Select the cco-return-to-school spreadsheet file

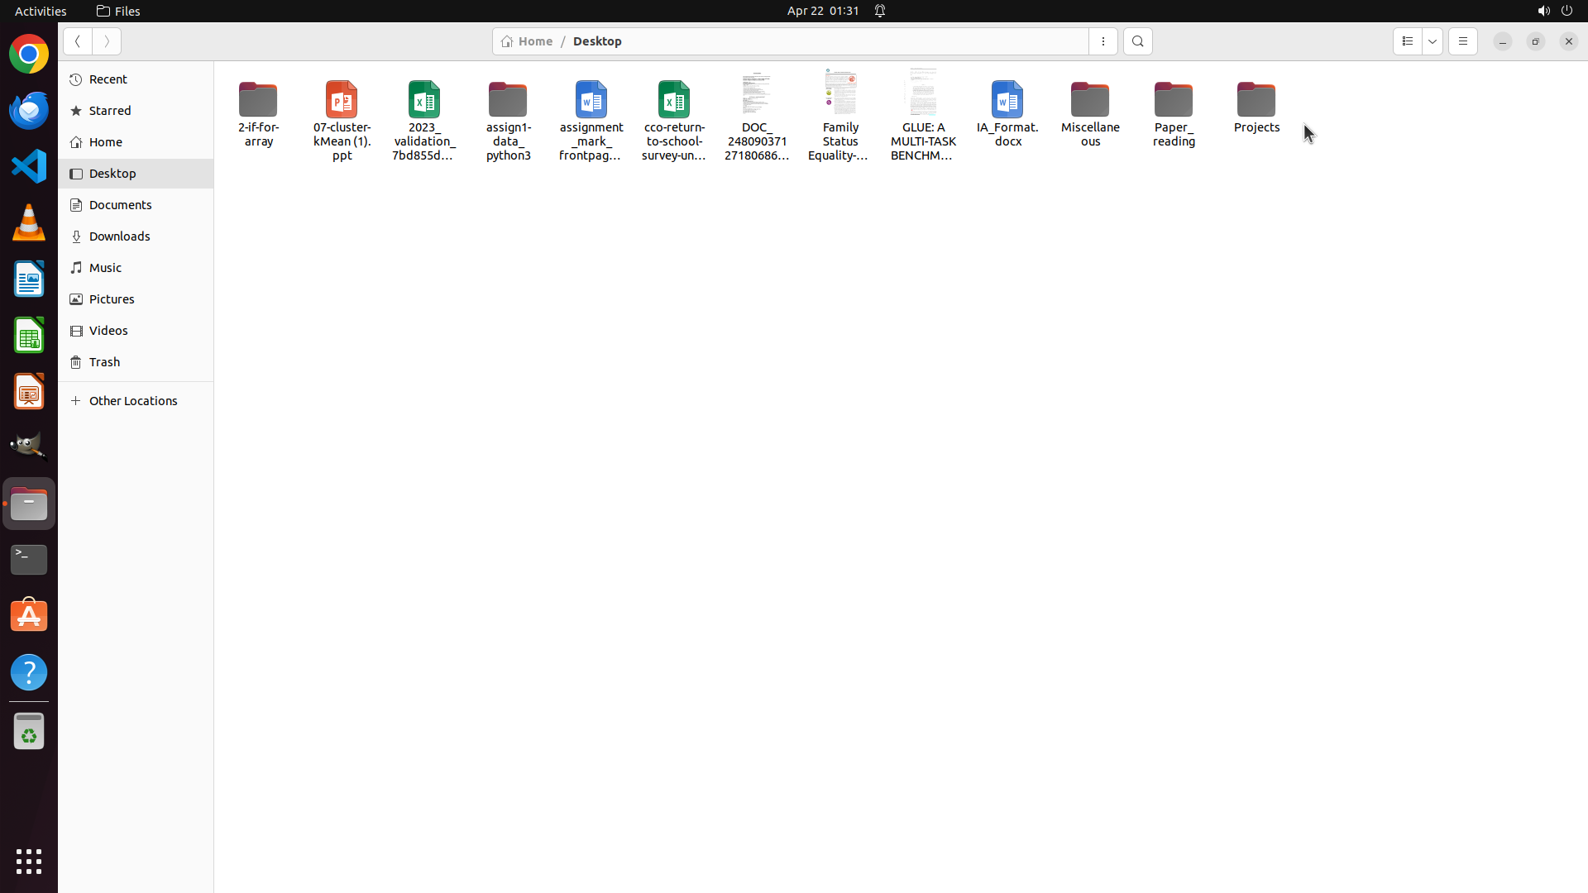tap(674, 101)
